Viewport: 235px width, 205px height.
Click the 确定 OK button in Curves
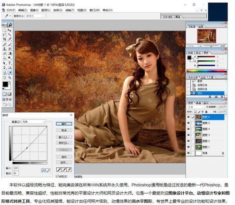pos(64,124)
